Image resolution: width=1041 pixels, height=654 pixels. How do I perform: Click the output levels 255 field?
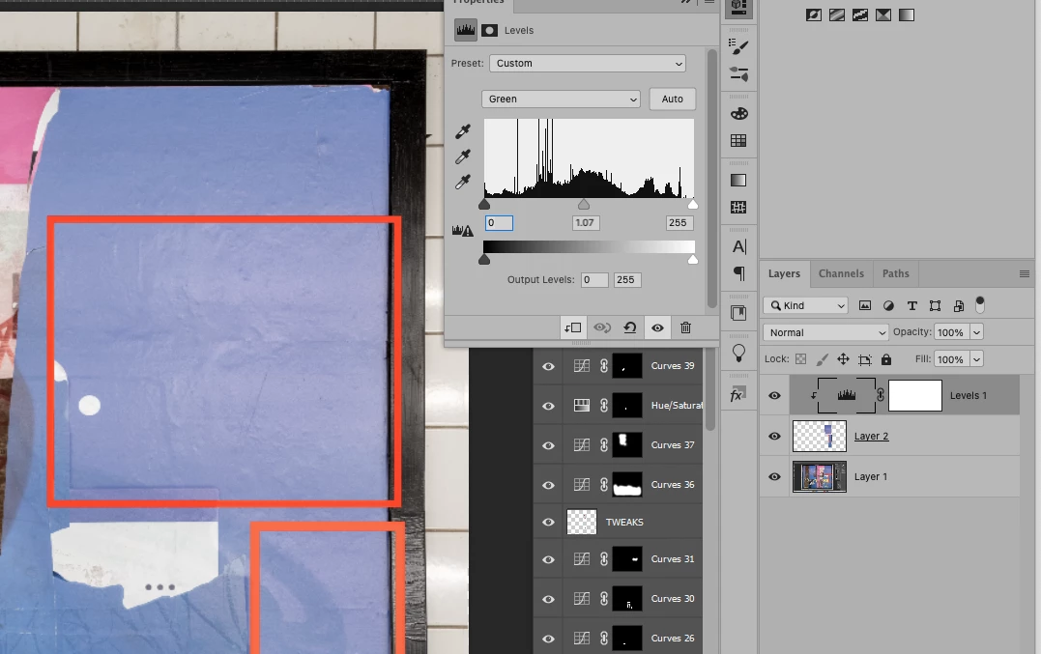(x=627, y=280)
